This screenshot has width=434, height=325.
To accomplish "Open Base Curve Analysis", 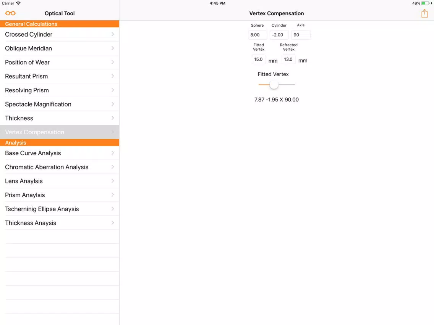I will click(x=60, y=153).
